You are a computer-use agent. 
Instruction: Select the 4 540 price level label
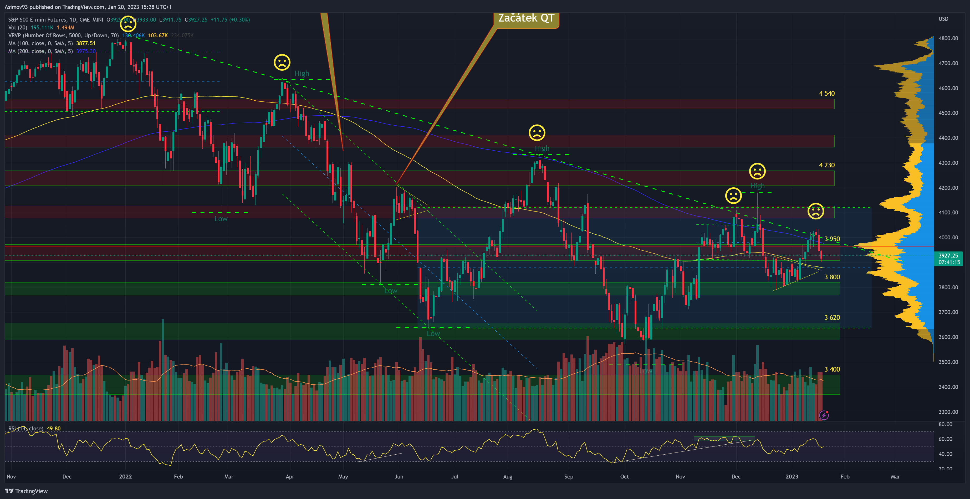coord(826,93)
